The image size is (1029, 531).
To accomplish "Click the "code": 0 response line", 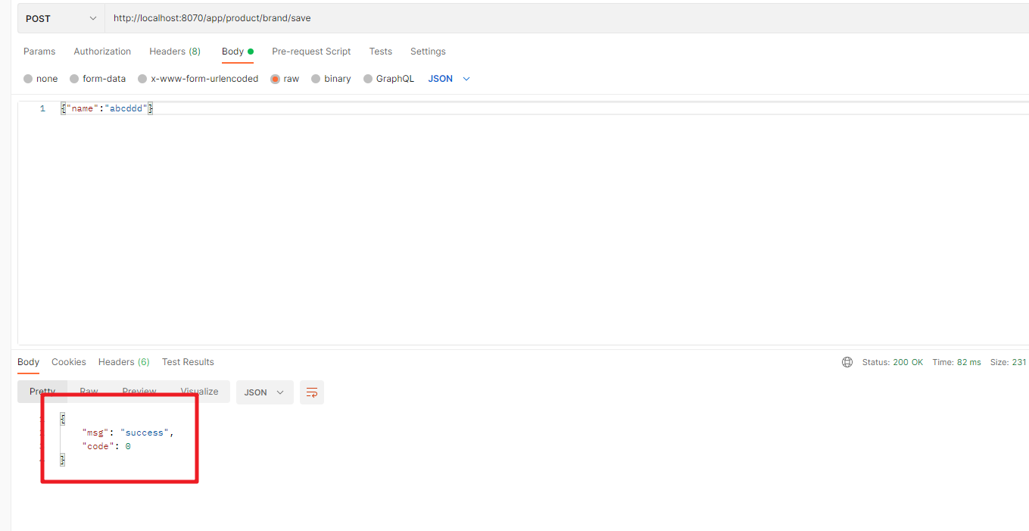I will tap(107, 446).
